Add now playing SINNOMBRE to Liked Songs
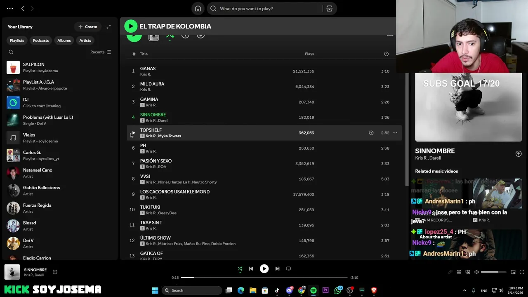Viewport: 528px width, 297px height. [55, 272]
